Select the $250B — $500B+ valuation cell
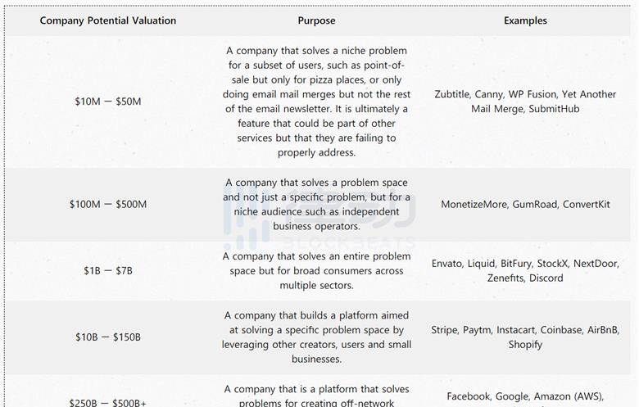 point(108,403)
